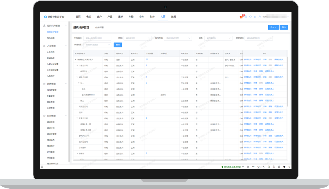The image size is (329, 189).
Task: Click the 机构组织 name input field
Action: (x=97, y=38)
